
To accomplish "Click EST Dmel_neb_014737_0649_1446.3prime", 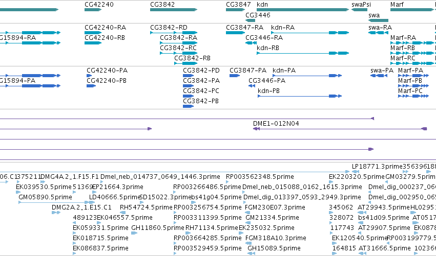I will tap(160, 177).
